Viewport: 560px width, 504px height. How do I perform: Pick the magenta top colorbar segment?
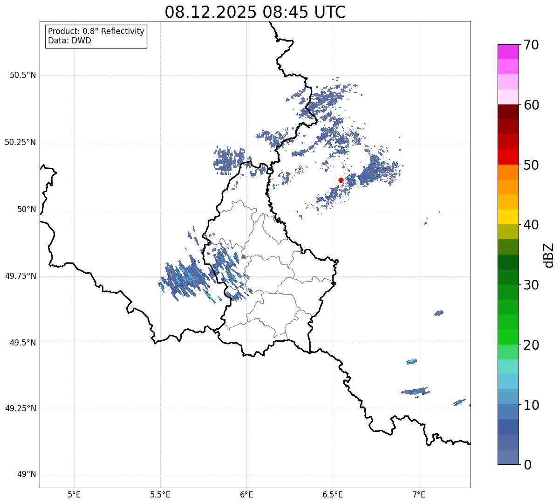point(508,52)
